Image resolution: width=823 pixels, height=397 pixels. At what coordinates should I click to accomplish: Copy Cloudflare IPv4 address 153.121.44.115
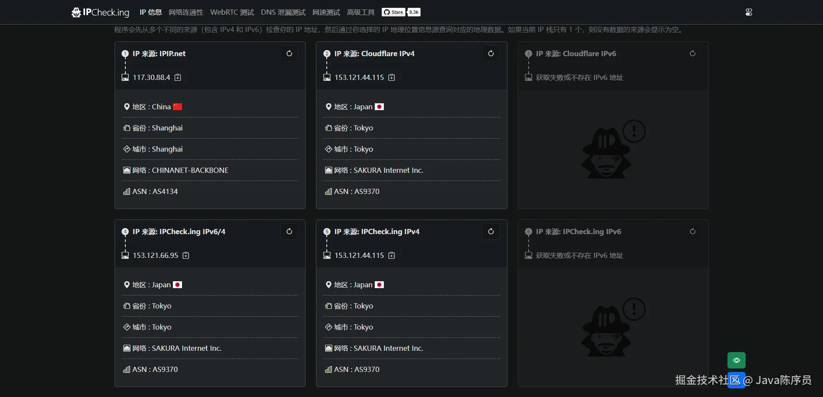click(392, 78)
